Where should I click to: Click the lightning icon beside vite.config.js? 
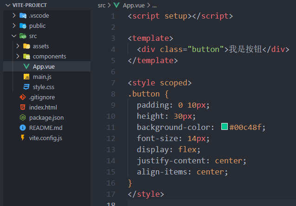click(22, 138)
